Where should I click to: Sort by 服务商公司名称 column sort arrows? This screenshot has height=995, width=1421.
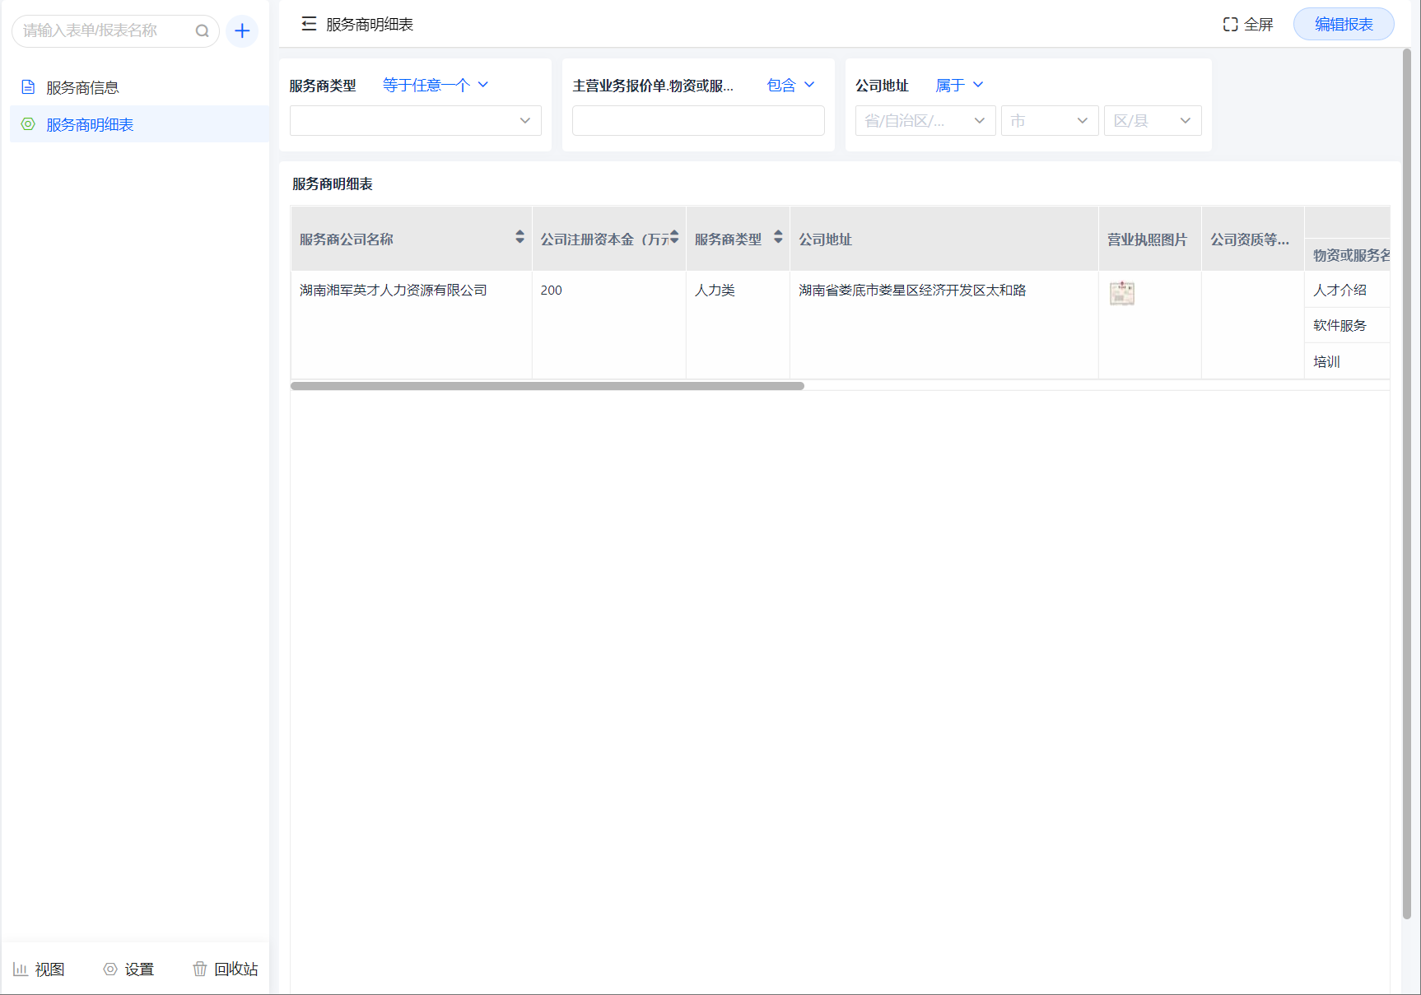tap(519, 237)
